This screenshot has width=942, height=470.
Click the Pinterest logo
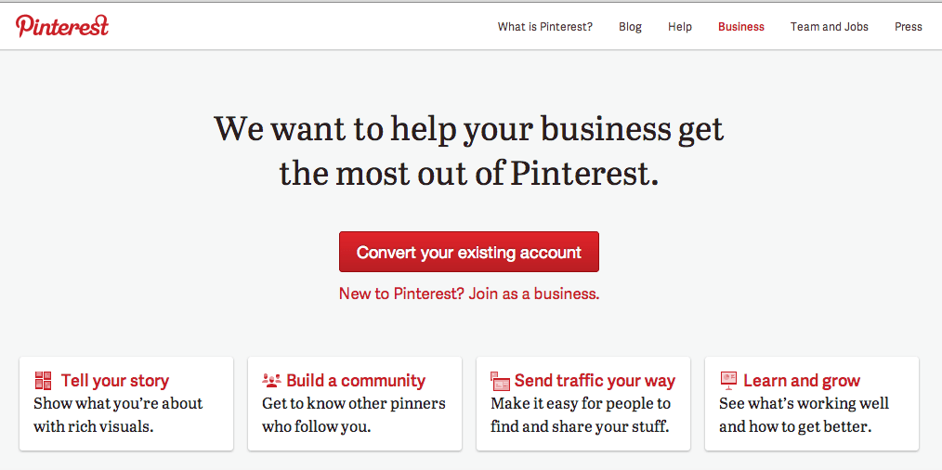62,26
